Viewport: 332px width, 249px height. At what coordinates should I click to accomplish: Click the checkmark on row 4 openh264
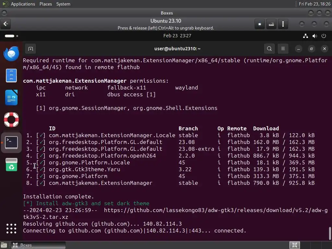pyautogui.click(x=41, y=156)
